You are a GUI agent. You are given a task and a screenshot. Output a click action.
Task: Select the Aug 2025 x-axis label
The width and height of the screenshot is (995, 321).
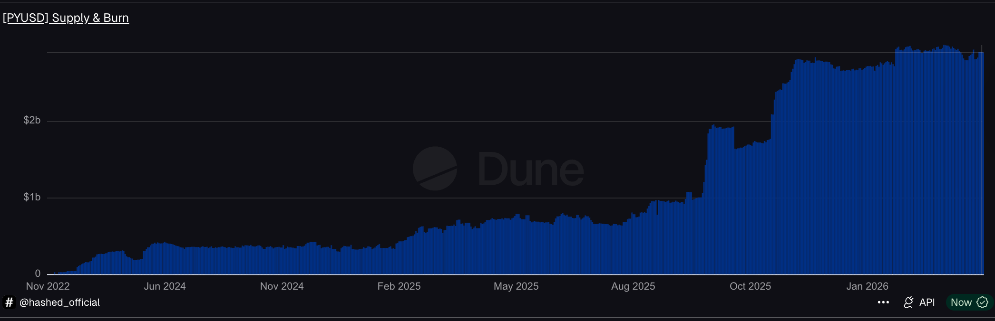coord(633,286)
